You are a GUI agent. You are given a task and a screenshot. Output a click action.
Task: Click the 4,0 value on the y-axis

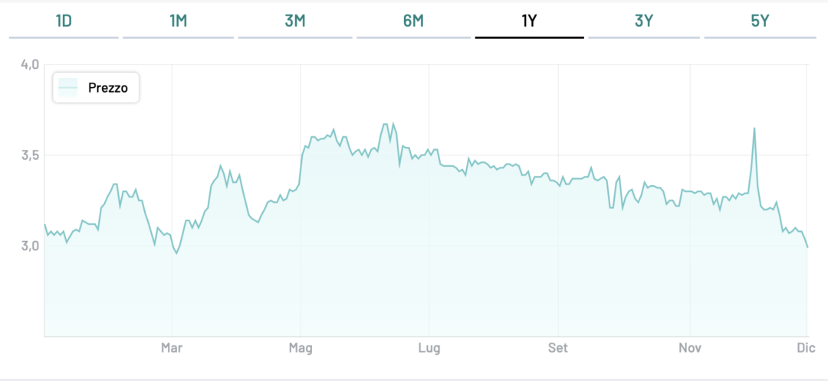[29, 65]
